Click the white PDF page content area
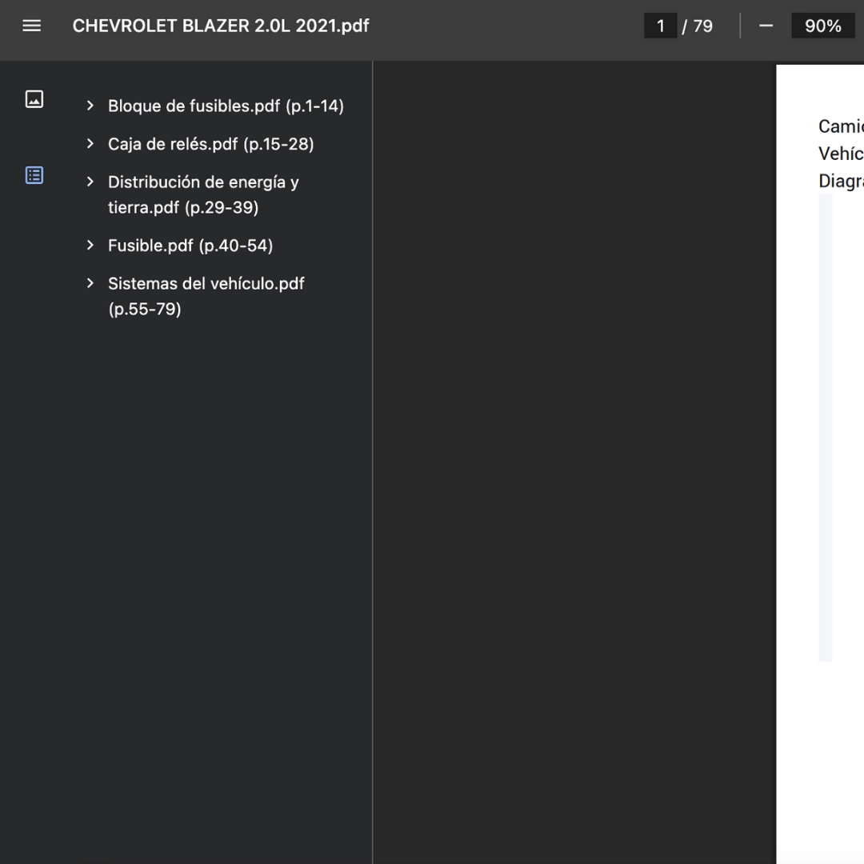The image size is (864, 864). [820, 465]
